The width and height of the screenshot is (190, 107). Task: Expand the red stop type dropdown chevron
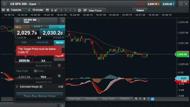pyautogui.click(x=59, y=59)
